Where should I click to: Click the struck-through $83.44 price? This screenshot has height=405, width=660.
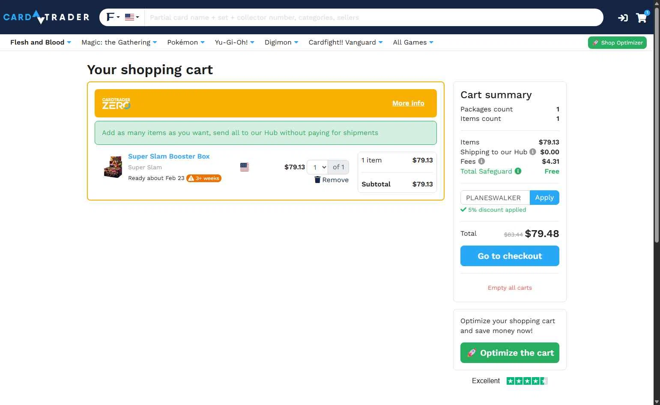point(513,234)
